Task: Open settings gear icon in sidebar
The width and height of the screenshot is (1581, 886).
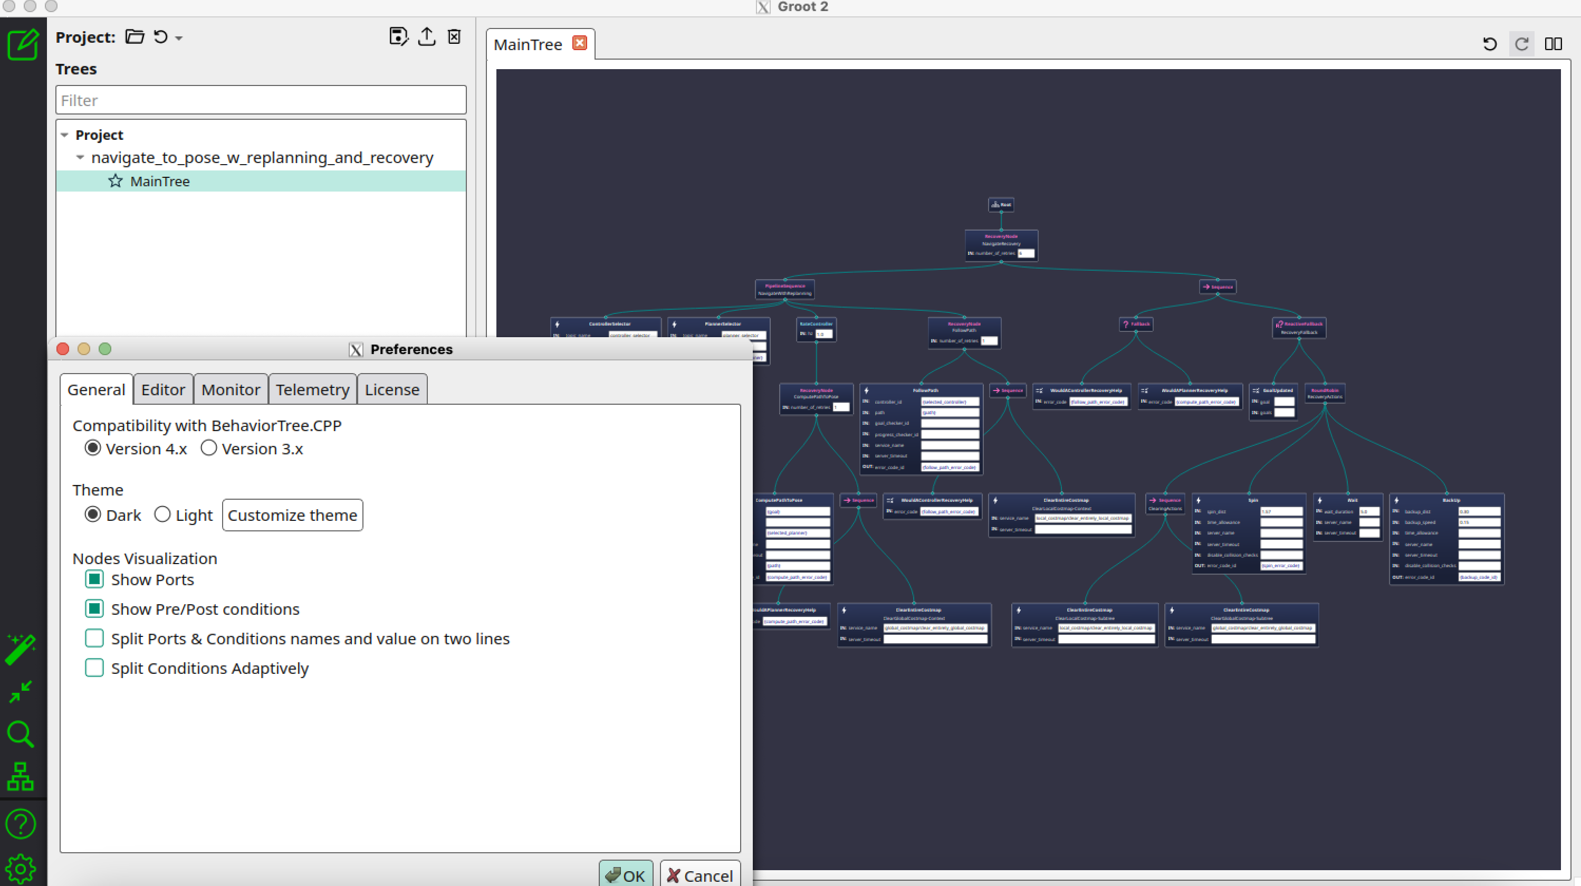Action: click(x=20, y=869)
